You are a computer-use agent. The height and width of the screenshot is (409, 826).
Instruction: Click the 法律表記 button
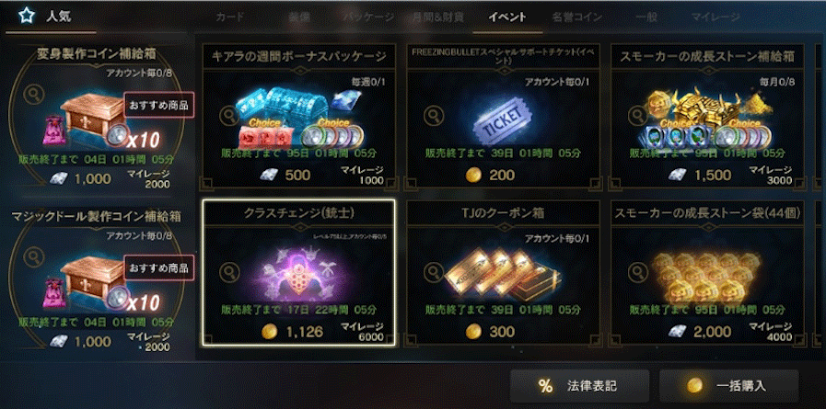coord(579,386)
